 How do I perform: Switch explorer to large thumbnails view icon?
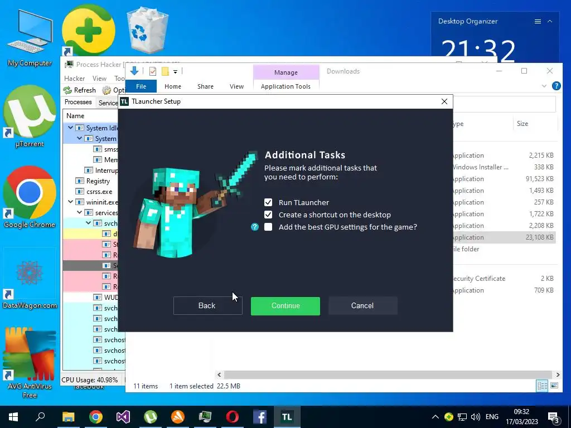click(554, 386)
